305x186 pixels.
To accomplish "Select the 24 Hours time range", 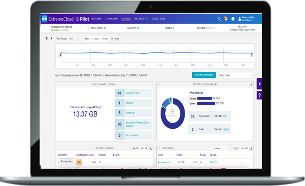I will click(x=116, y=39).
